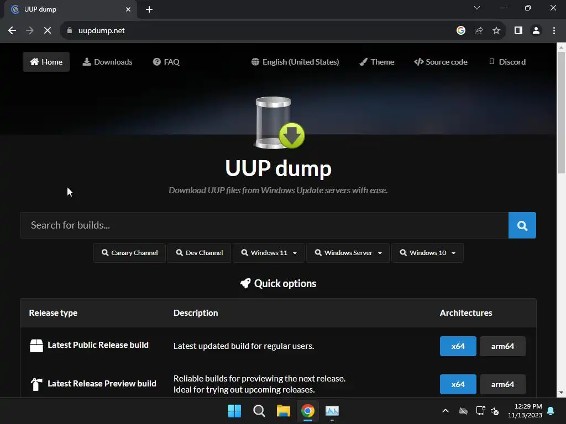The image size is (566, 424).
Task: Bookmark this page with the star
Action: (x=496, y=31)
